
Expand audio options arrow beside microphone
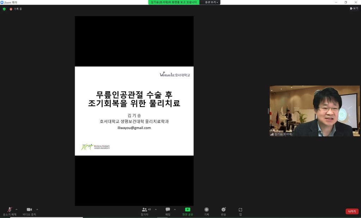coord(16,210)
